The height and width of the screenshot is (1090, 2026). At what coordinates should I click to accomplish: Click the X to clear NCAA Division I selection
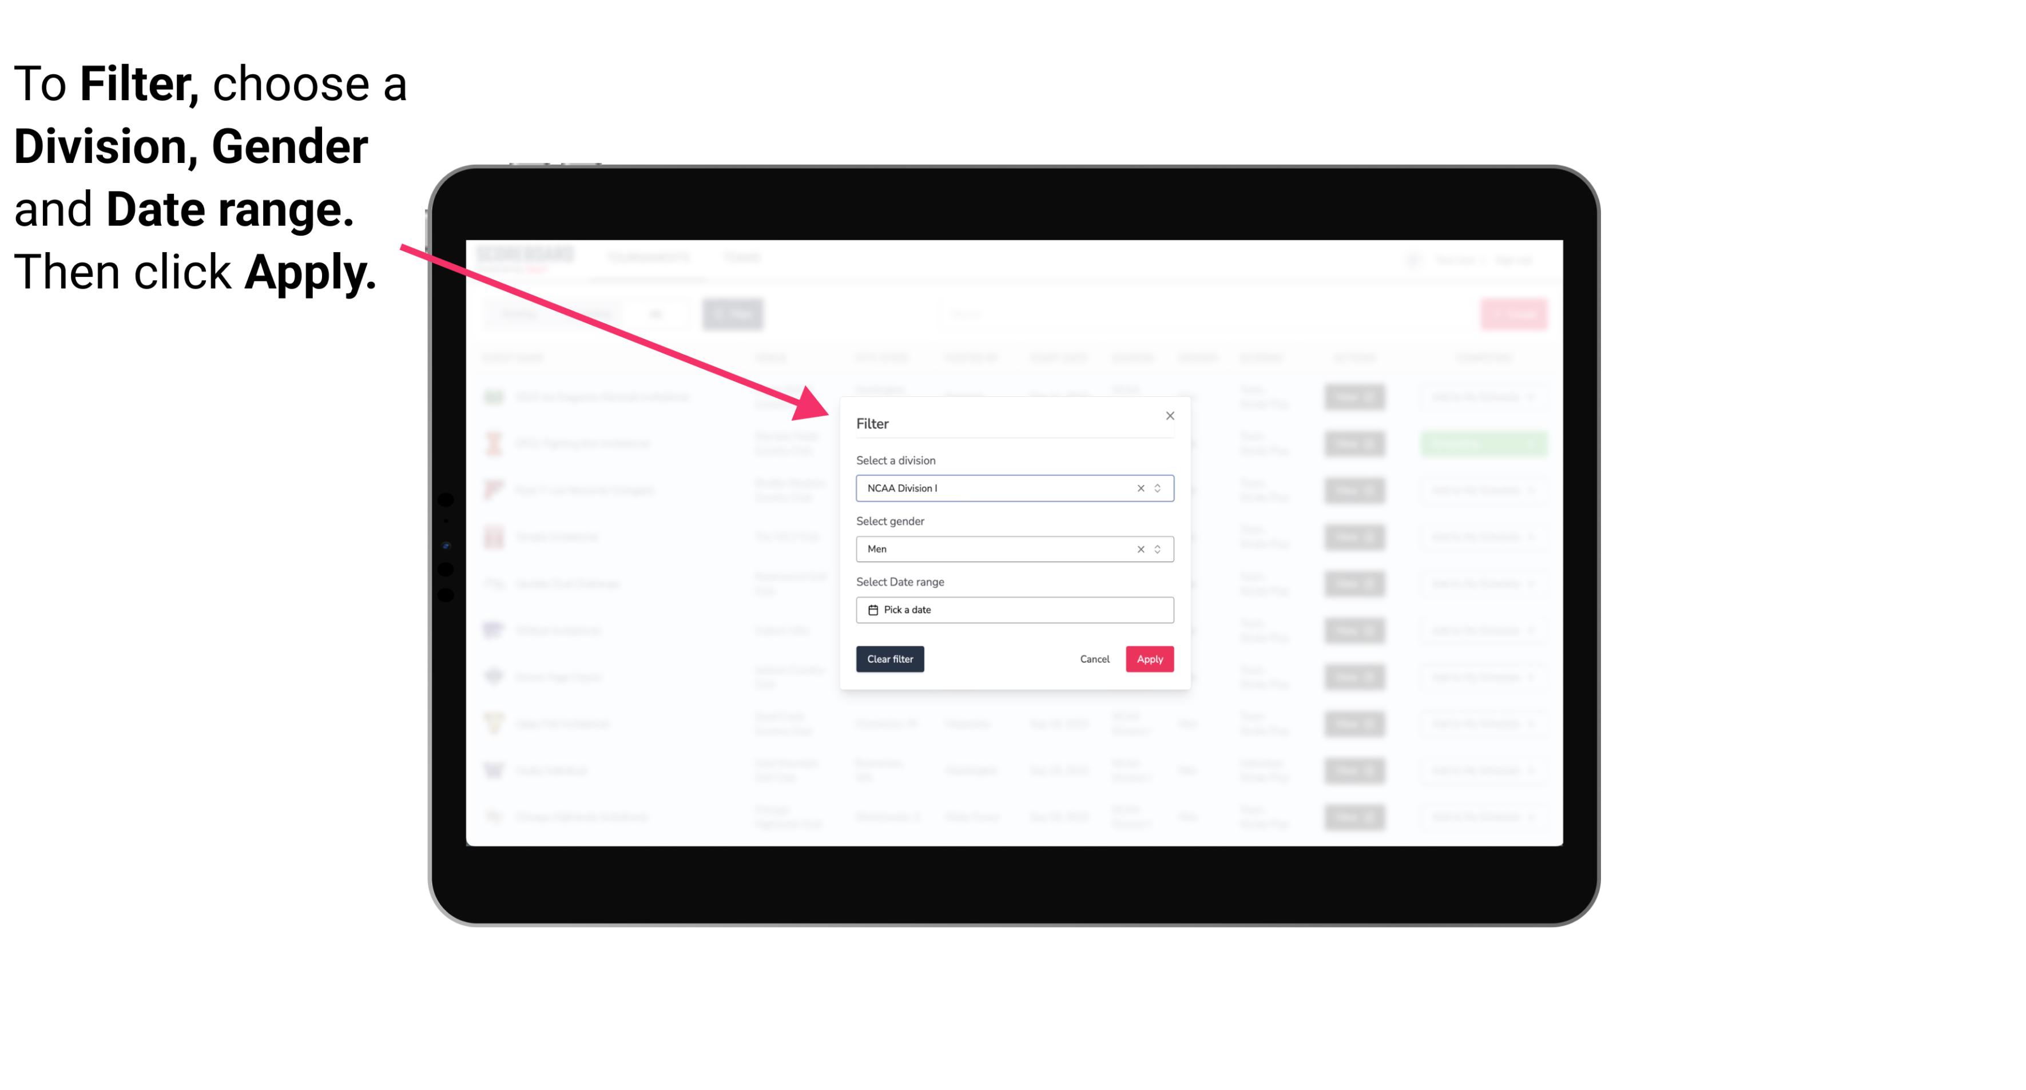pos(1138,488)
